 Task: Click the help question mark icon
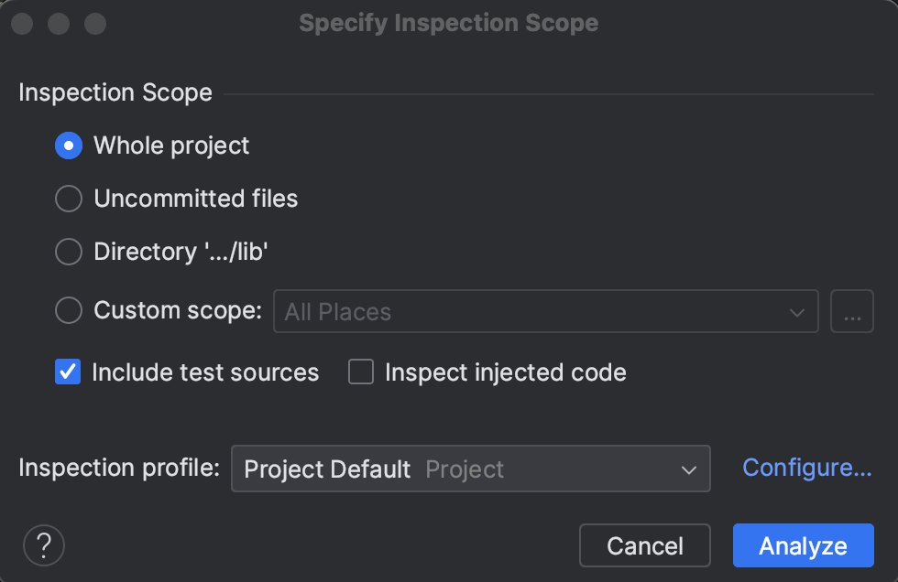coord(43,544)
